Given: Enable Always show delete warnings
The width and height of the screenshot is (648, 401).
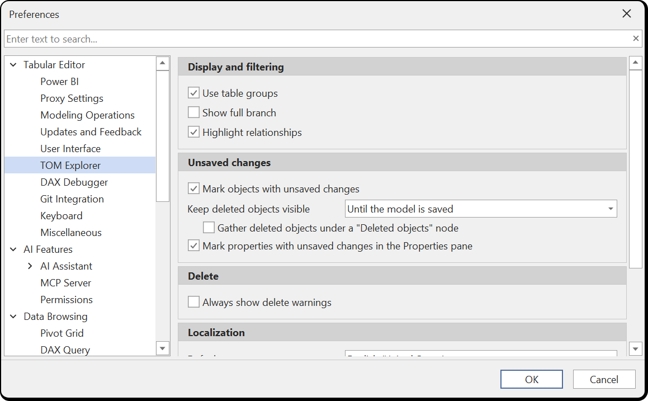Looking at the screenshot, I should 193,302.
